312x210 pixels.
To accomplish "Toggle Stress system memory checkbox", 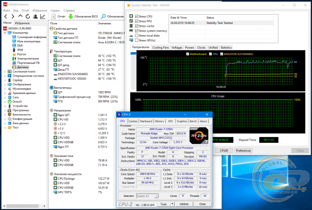I will (x=136, y=31).
